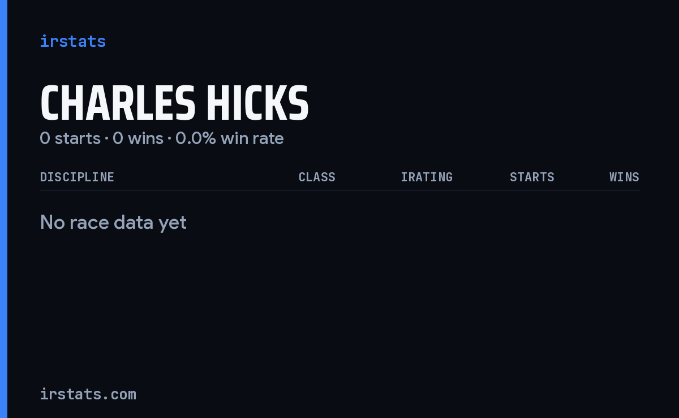Sort by the CLASS column header
This screenshot has height=418, width=679.
317,177
